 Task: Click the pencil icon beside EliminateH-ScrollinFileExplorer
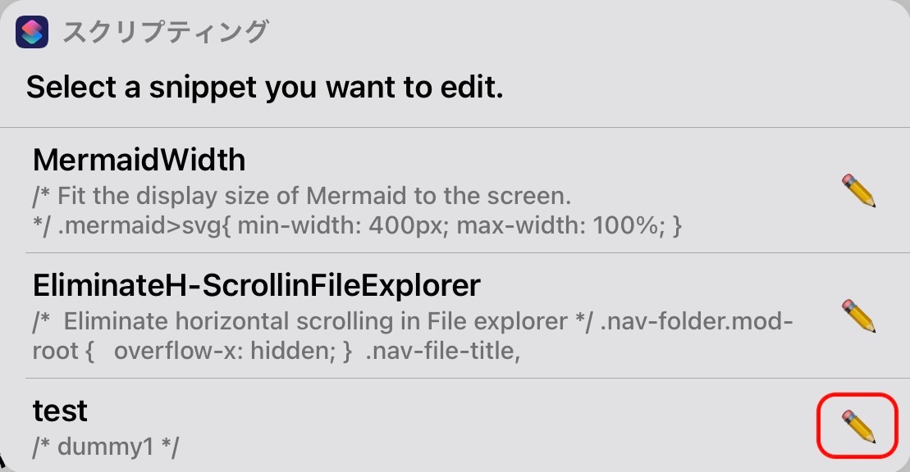[858, 315]
